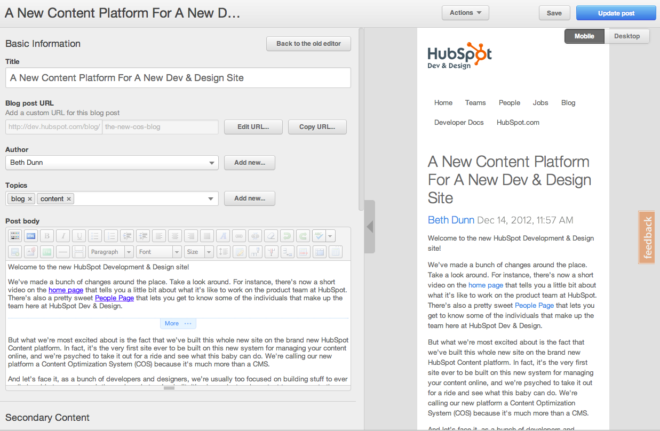Switch preview to Mobile view
660x431 pixels.
point(584,36)
